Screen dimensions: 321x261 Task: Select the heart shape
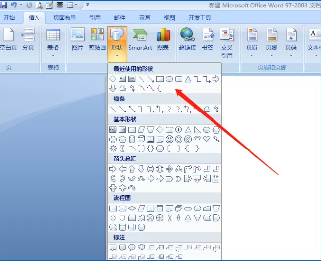[x=207, y=139]
